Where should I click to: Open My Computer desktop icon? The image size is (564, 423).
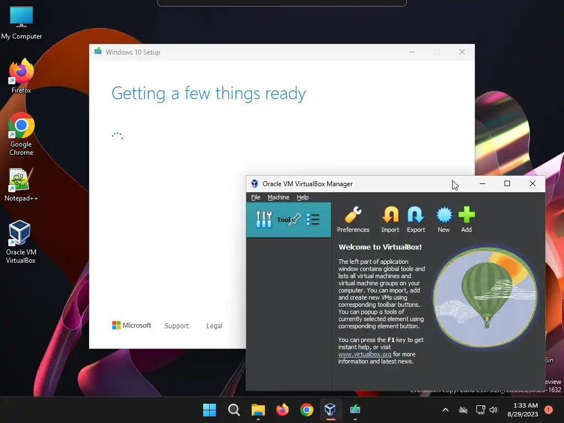[21, 23]
